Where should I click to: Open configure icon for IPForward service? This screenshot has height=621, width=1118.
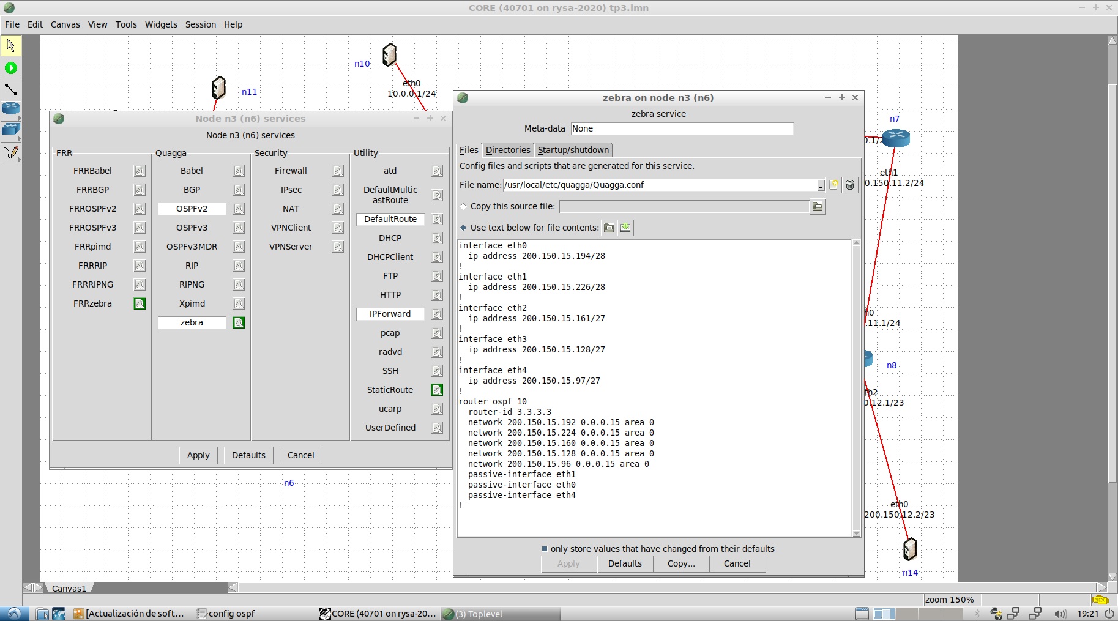click(438, 314)
